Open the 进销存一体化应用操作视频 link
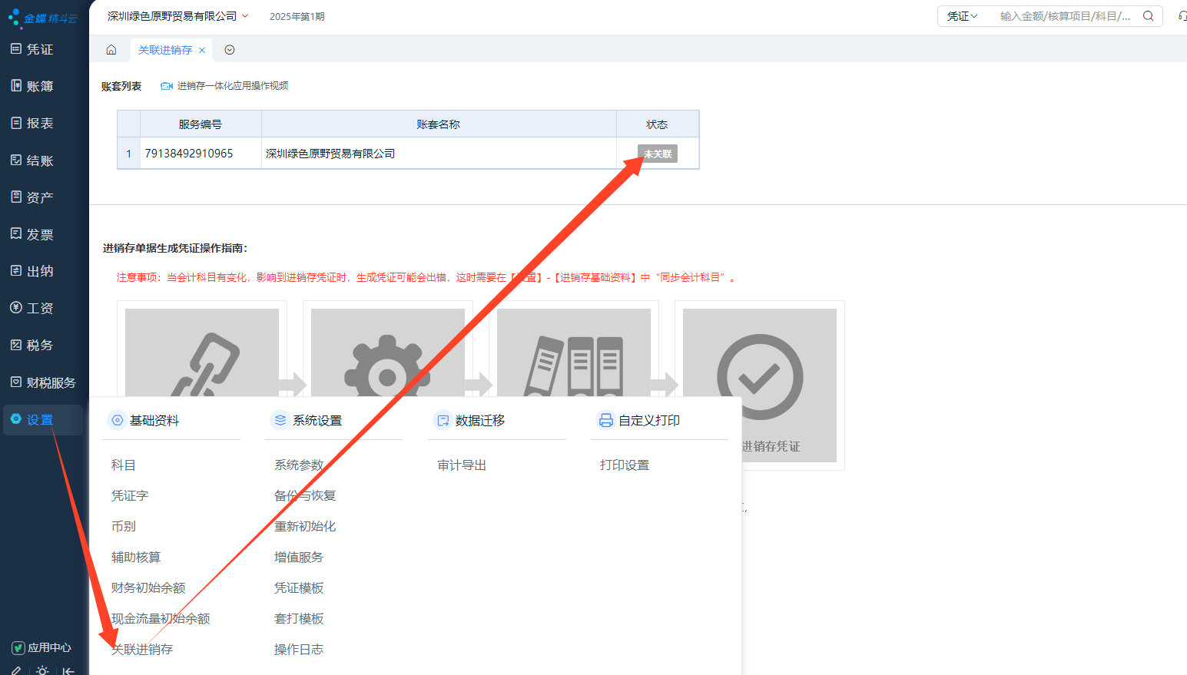The image size is (1187, 675). [224, 86]
